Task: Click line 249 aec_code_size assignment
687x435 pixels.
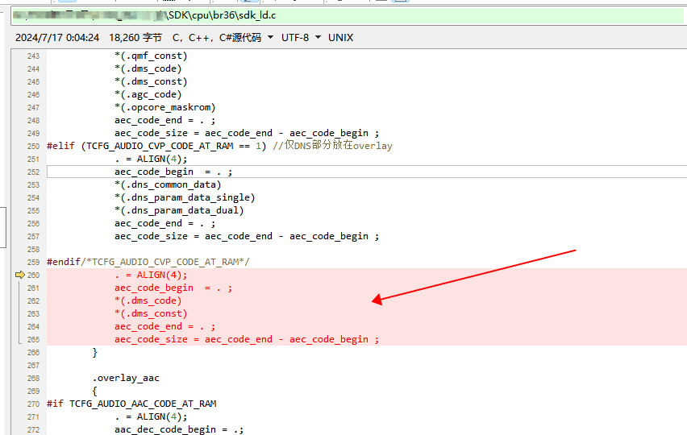Action: [x=247, y=133]
